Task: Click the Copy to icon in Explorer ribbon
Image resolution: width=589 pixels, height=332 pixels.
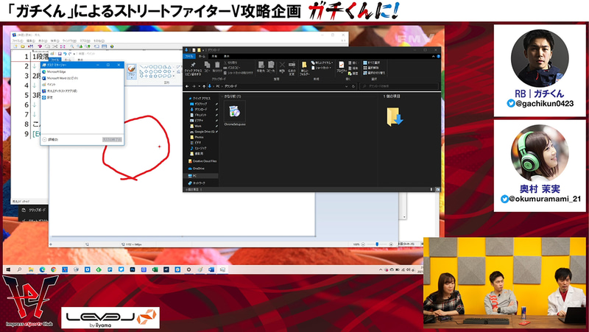Action: coord(271,67)
